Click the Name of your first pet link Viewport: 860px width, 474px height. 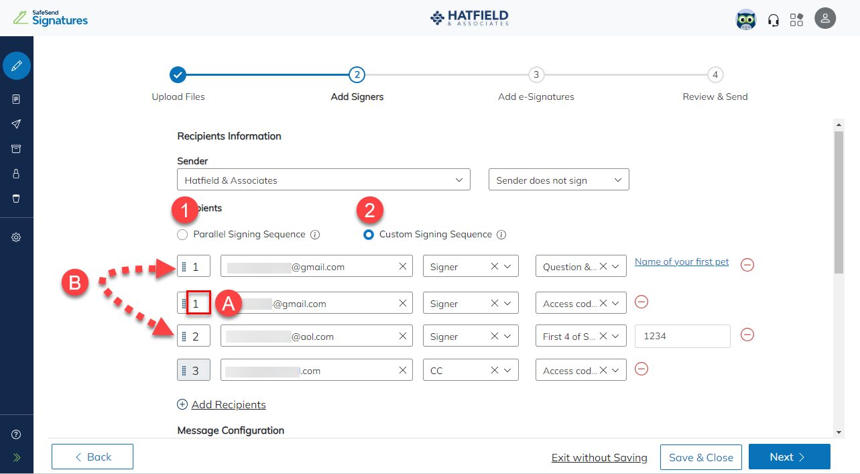pyautogui.click(x=682, y=261)
